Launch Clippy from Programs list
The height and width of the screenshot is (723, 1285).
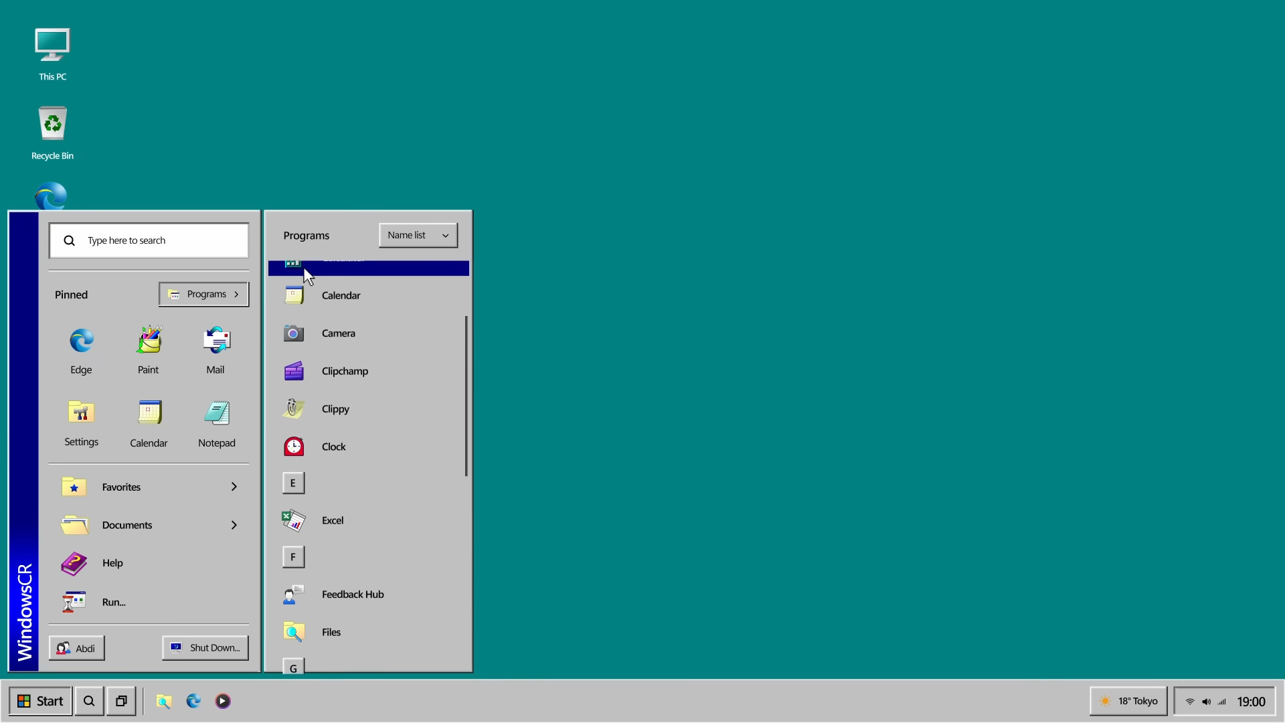point(335,409)
